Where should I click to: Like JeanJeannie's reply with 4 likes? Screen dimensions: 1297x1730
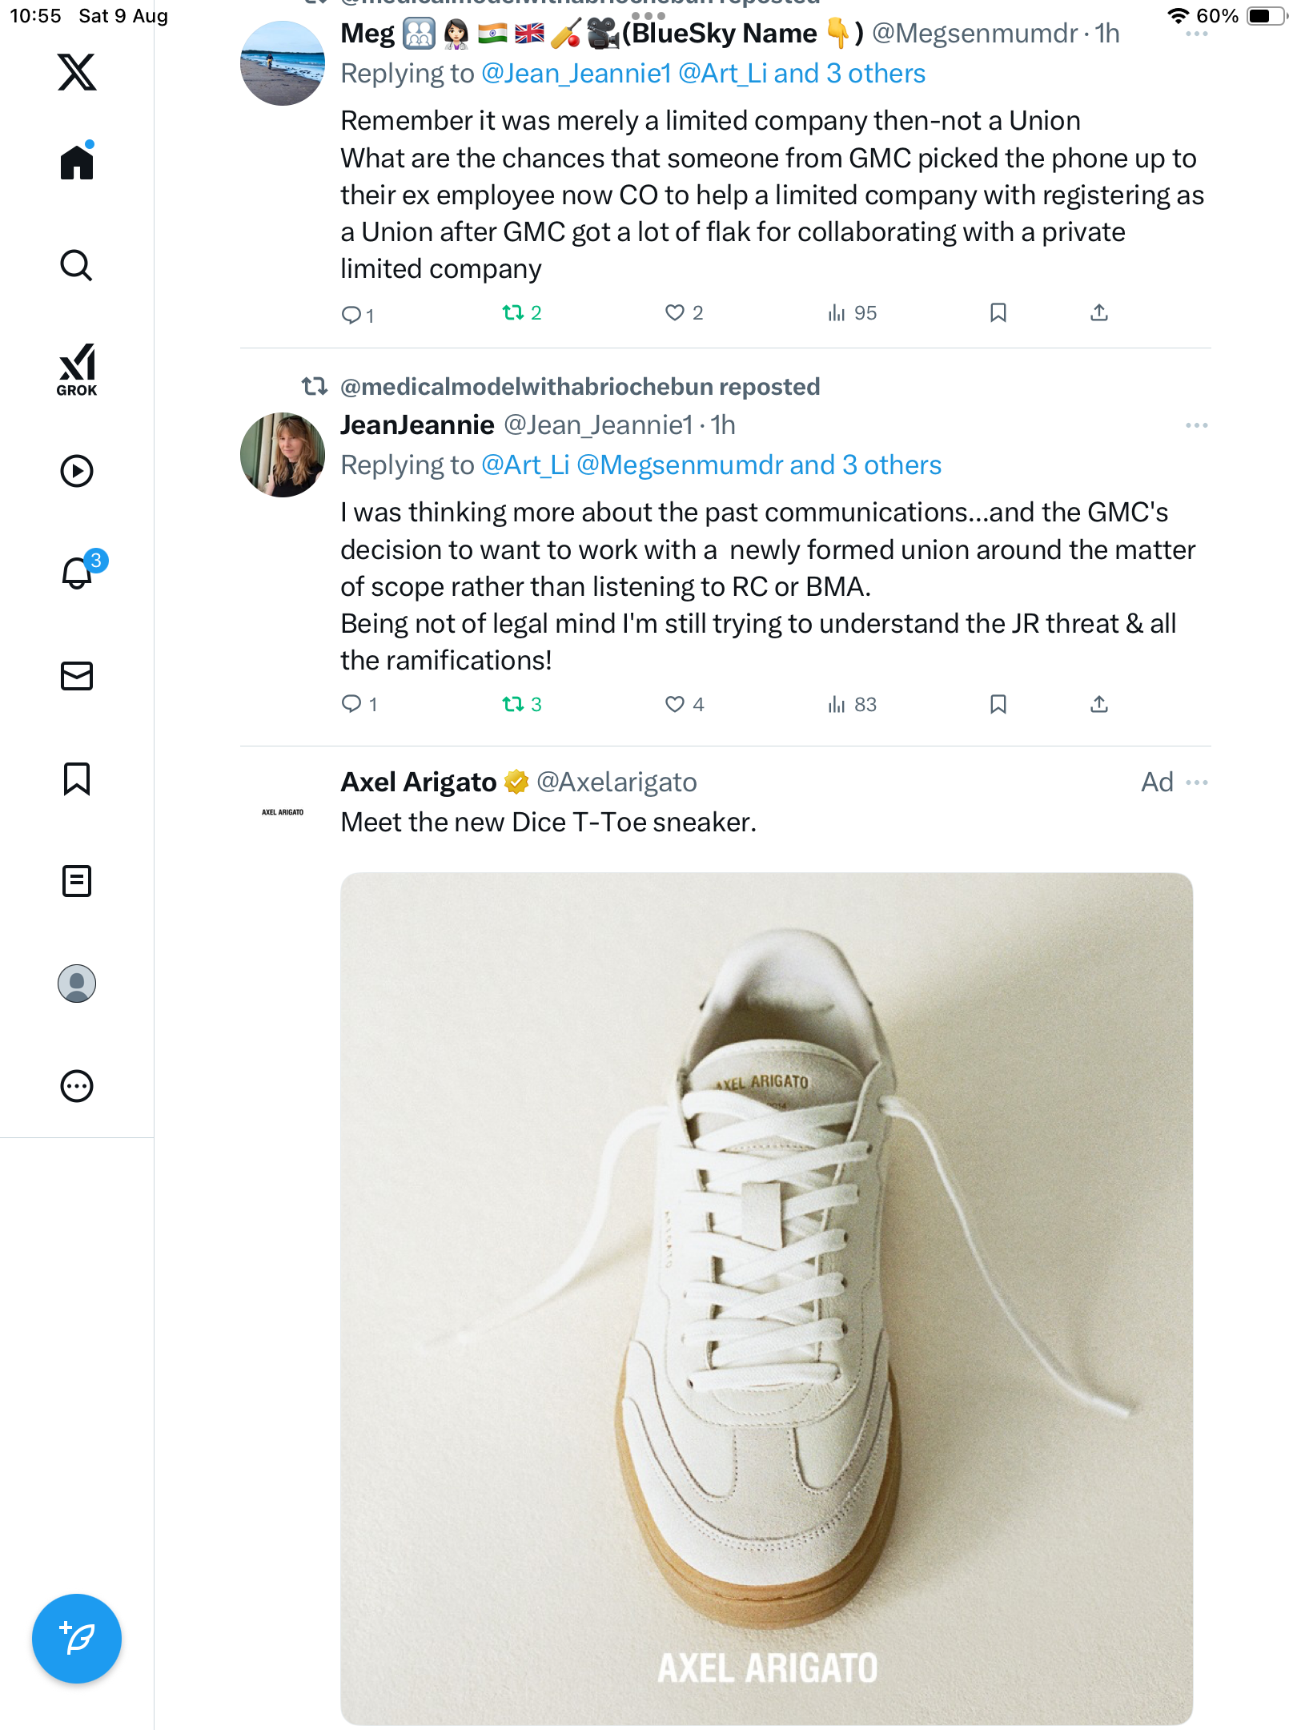click(x=675, y=704)
